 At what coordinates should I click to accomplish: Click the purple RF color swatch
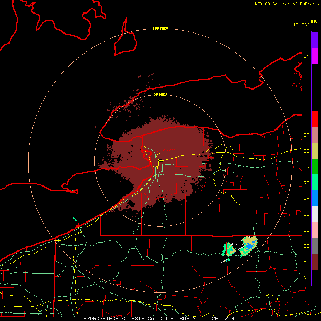[x=315, y=40]
